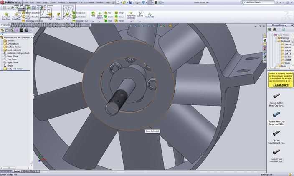The width and height of the screenshot is (294, 176).
Task: Open the PropertyManager tab icon
Action: pos(7,30)
